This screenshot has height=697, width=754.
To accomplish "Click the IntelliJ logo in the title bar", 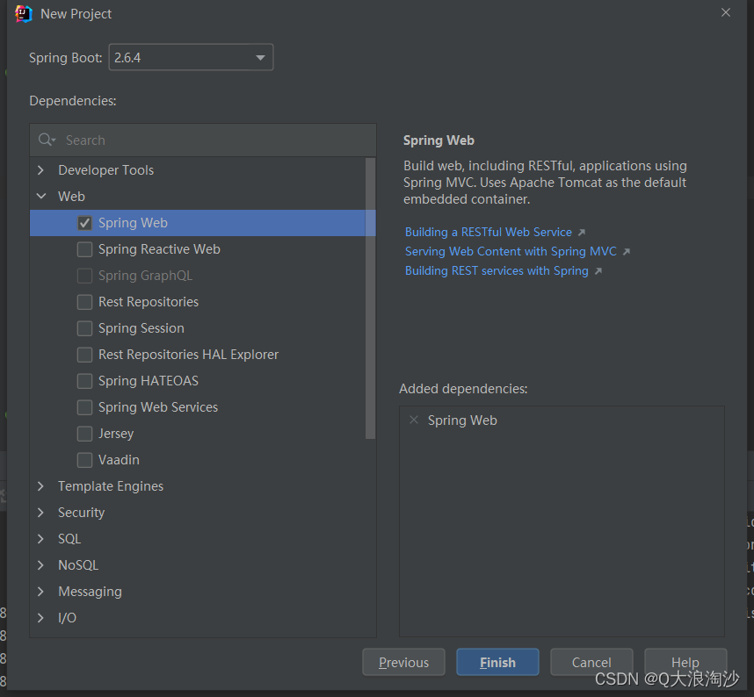I will pos(22,13).
